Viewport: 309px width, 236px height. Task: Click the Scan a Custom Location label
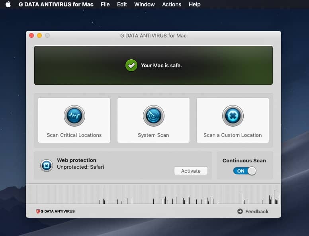pos(233,135)
